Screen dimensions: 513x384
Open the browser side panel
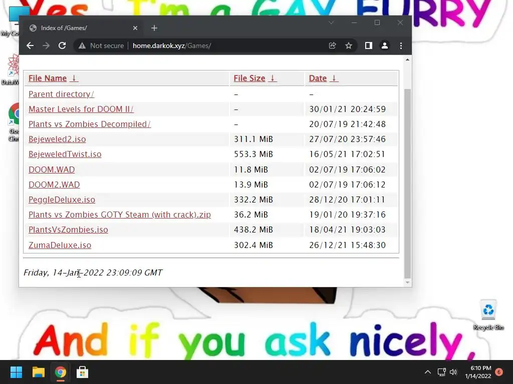(x=369, y=45)
